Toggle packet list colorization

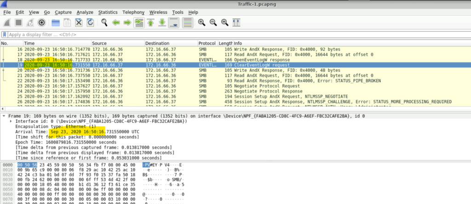[187, 22]
